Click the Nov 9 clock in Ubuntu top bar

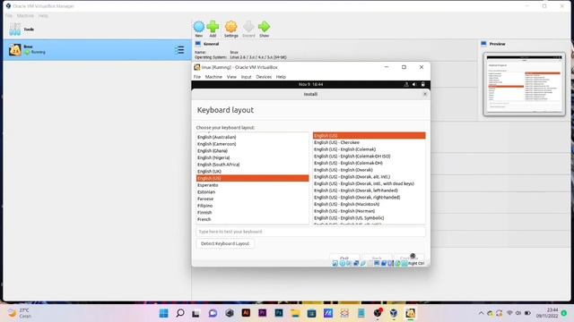pyautogui.click(x=311, y=84)
